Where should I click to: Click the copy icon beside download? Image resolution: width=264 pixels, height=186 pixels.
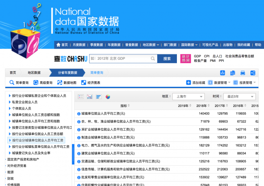233,73
